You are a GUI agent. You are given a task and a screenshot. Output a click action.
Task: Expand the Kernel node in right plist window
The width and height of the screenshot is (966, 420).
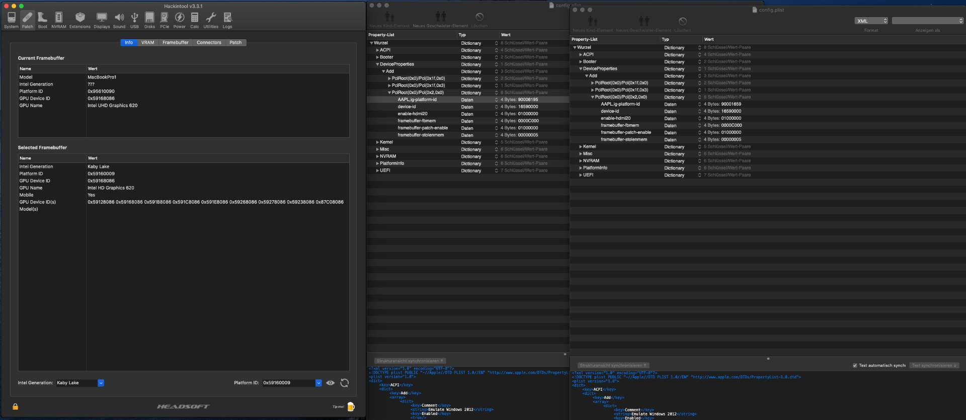click(581, 147)
